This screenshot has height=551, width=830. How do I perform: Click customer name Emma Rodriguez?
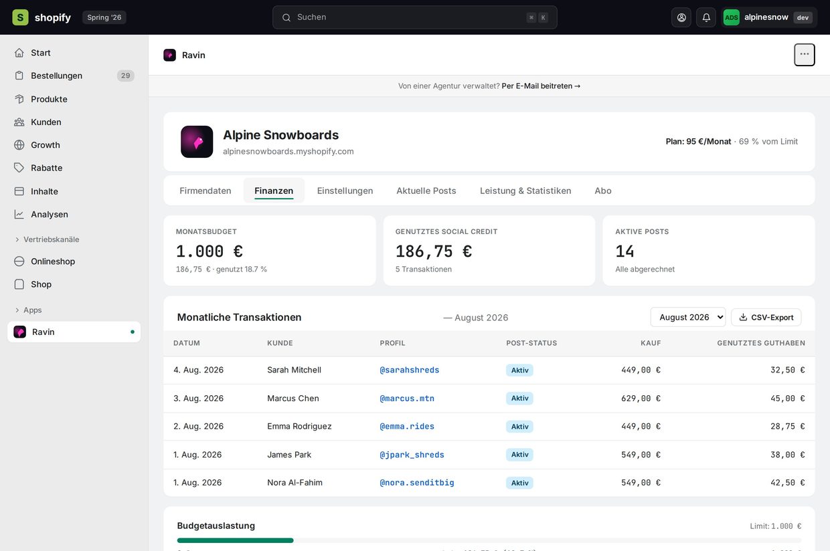[299, 426]
